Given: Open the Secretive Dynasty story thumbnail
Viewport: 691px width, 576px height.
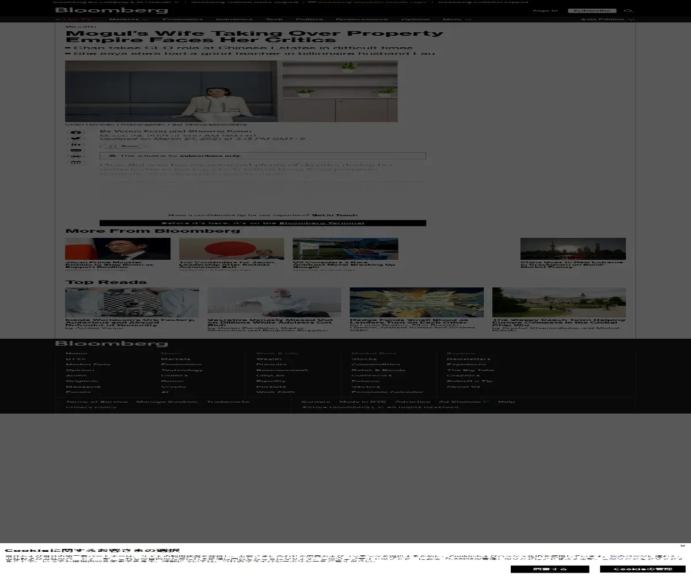Looking at the screenshot, I should 275,302.
